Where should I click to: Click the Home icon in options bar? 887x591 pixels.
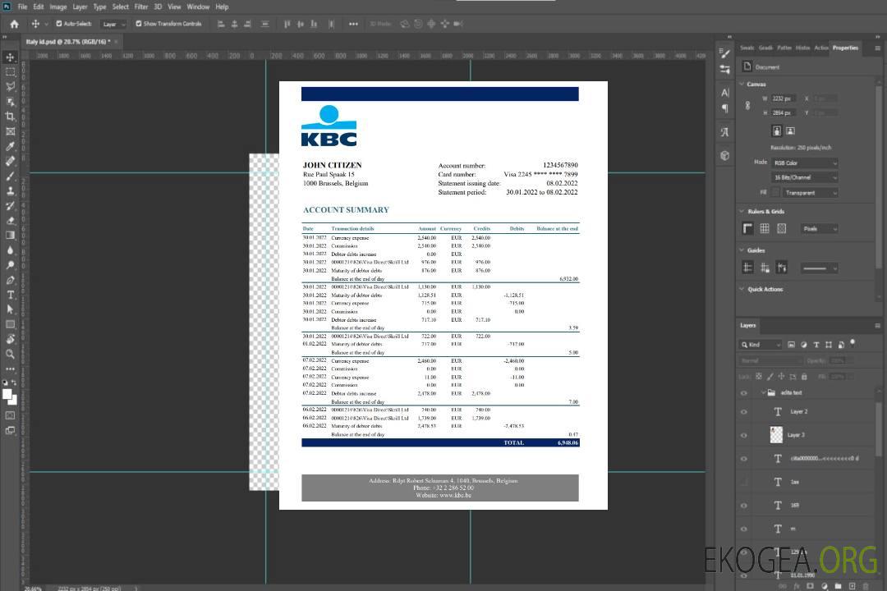(x=14, y=24)
